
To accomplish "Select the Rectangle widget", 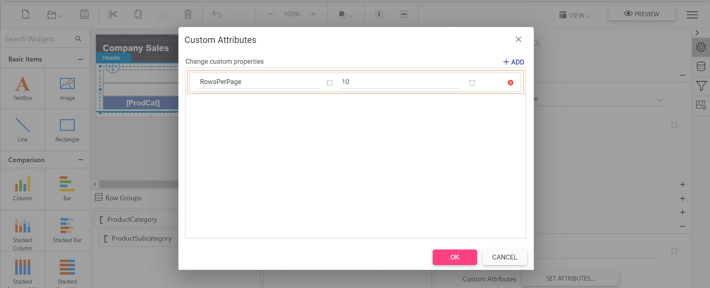I will click(67, 130).
